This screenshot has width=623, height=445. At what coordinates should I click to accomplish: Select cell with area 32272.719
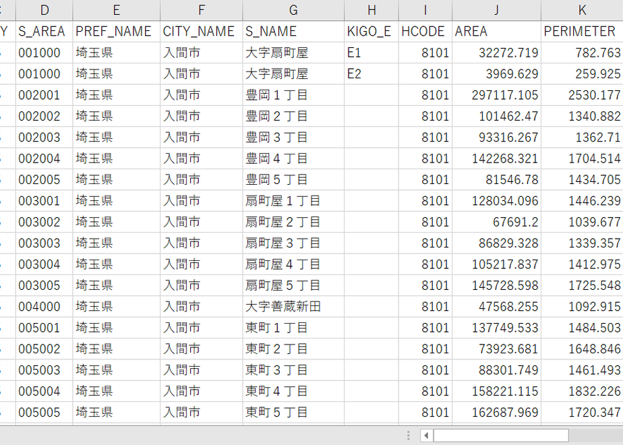pos(496,53)
